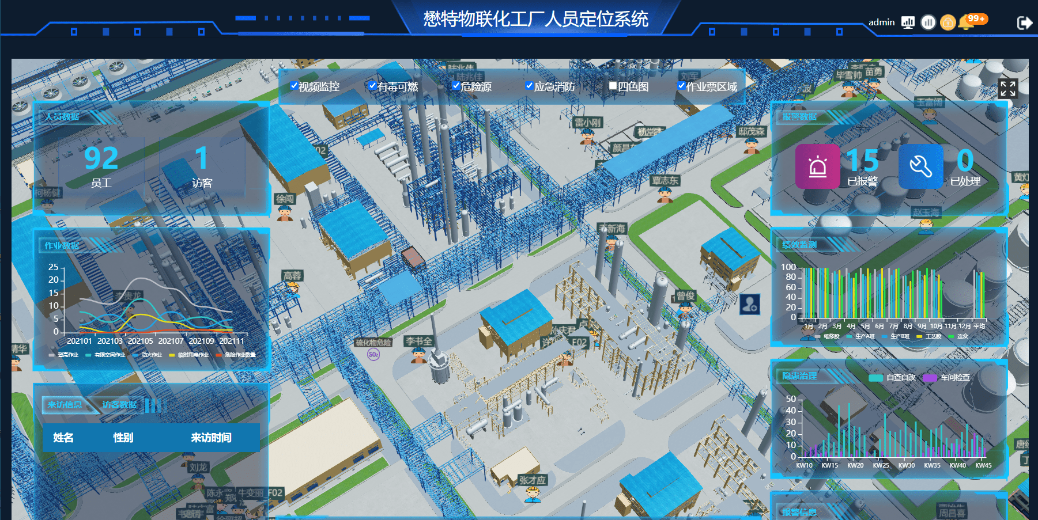
Task: Click the 硫化物危险 map label
Action: pos(373,343)
